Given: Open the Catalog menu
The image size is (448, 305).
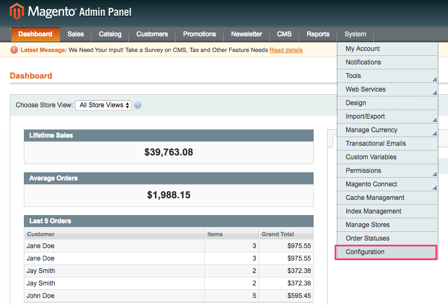Looking at the screenshot, I should pos(110,34).
